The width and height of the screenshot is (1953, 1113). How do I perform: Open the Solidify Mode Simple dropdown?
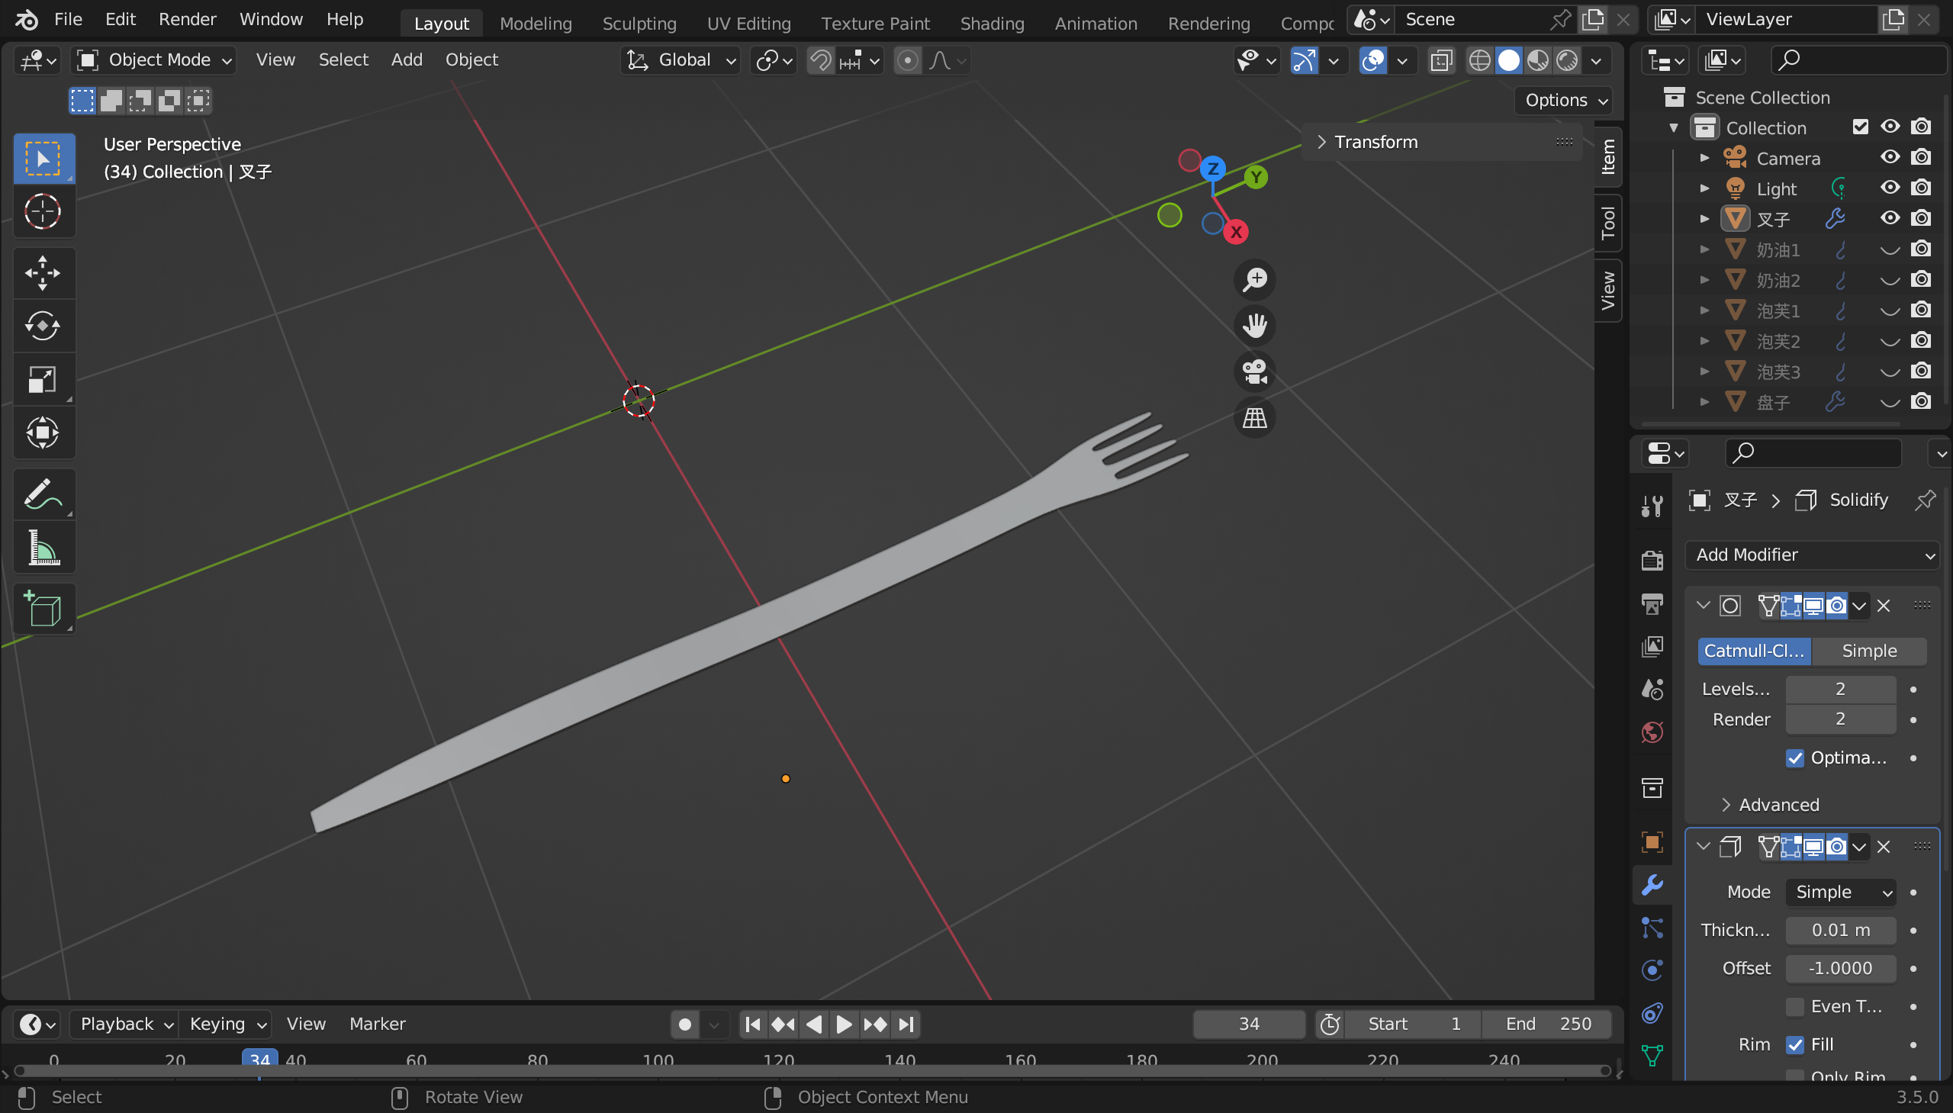(1841, 892)
